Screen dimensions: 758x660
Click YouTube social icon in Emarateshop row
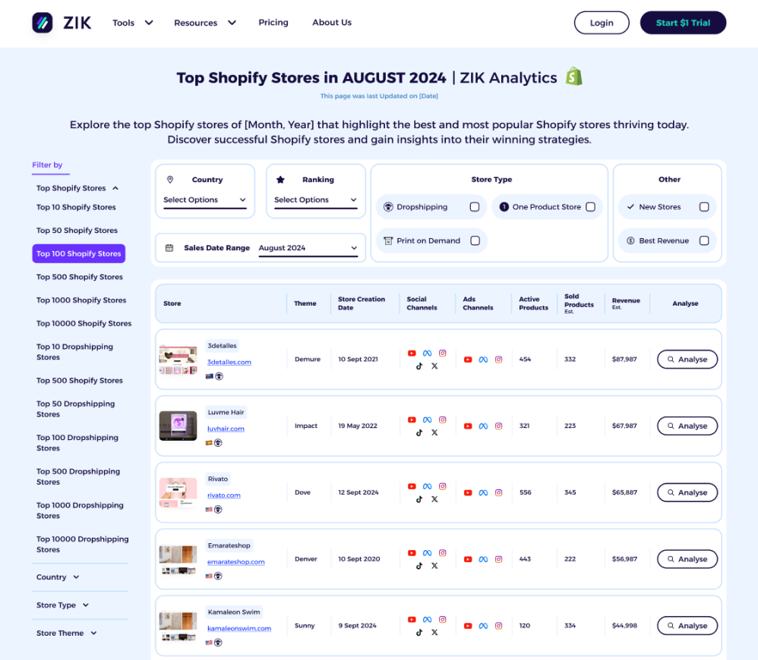(x=412, y=553)
